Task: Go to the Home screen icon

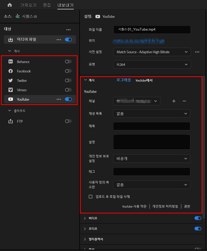Action: 10,5
